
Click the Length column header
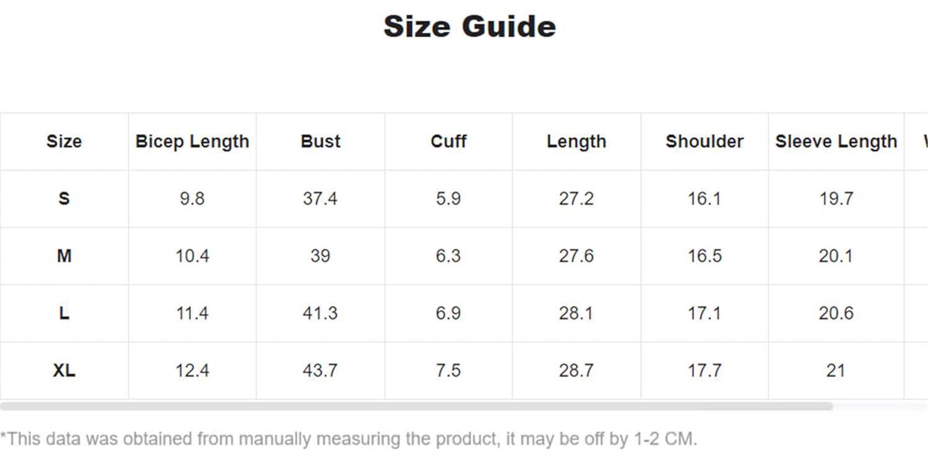coord(576,141)
